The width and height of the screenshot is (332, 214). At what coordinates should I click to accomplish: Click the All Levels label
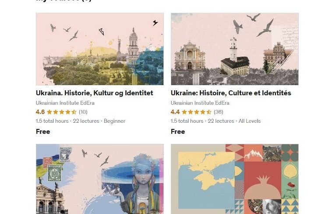coord(250,121)
